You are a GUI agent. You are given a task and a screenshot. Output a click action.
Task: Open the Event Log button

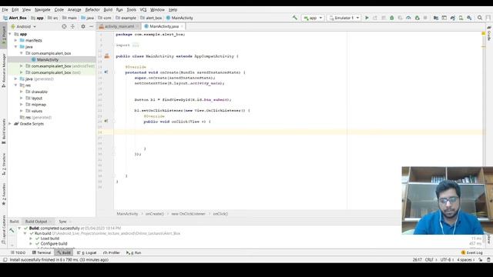tap(471, 252)
